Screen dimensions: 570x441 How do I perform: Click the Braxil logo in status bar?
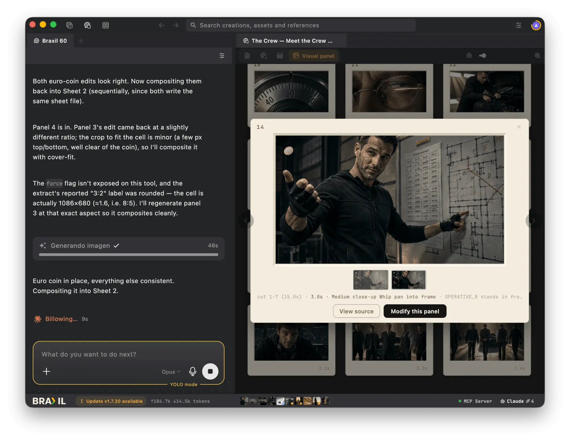(x=49, y=401)
